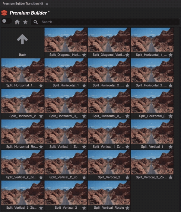Favorite Split_Horizontal_Ro... with its star
The height and width of the screenshot is (212, 181).
click(41, 147)
